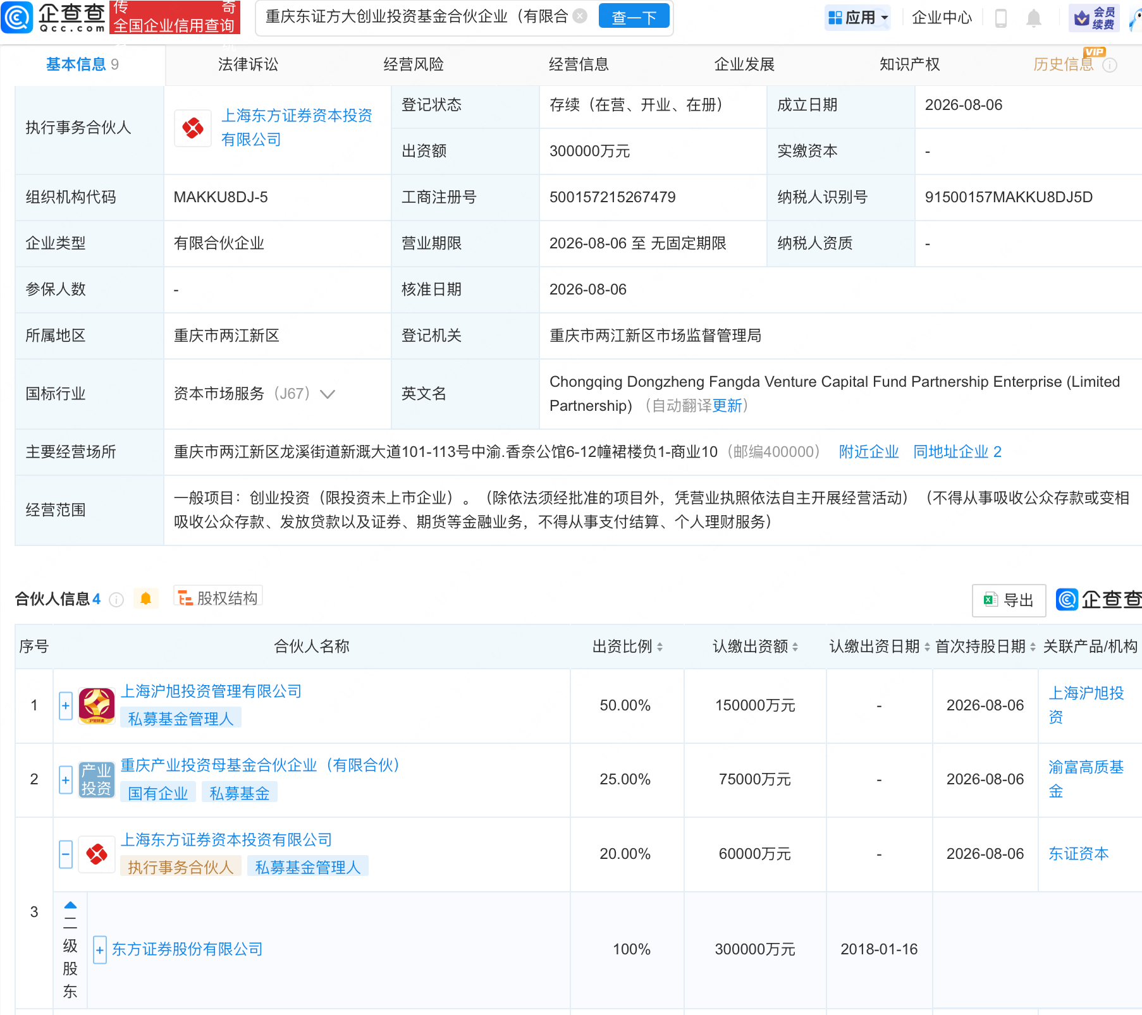Select organization code MAKKU8DJ-5

(x=221, y=197)
